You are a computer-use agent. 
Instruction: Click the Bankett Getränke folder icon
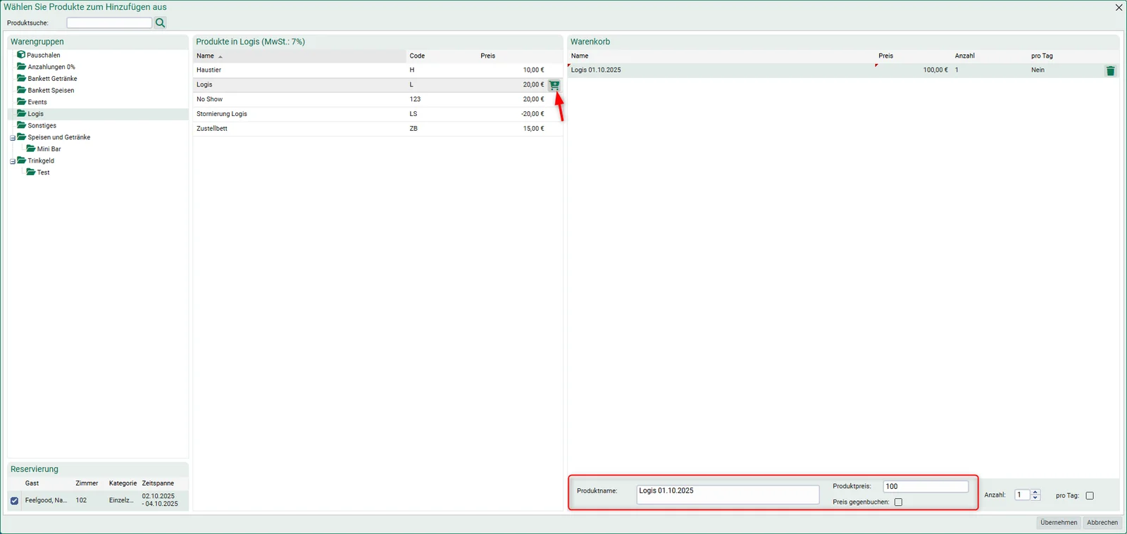[x=21, y=78]
